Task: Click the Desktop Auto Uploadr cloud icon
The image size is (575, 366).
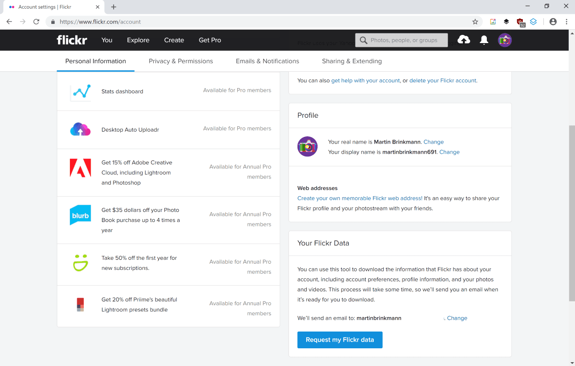Action: [x=80, y=129]
